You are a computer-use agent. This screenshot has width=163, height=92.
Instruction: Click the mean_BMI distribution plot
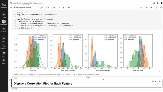[33, 51]
